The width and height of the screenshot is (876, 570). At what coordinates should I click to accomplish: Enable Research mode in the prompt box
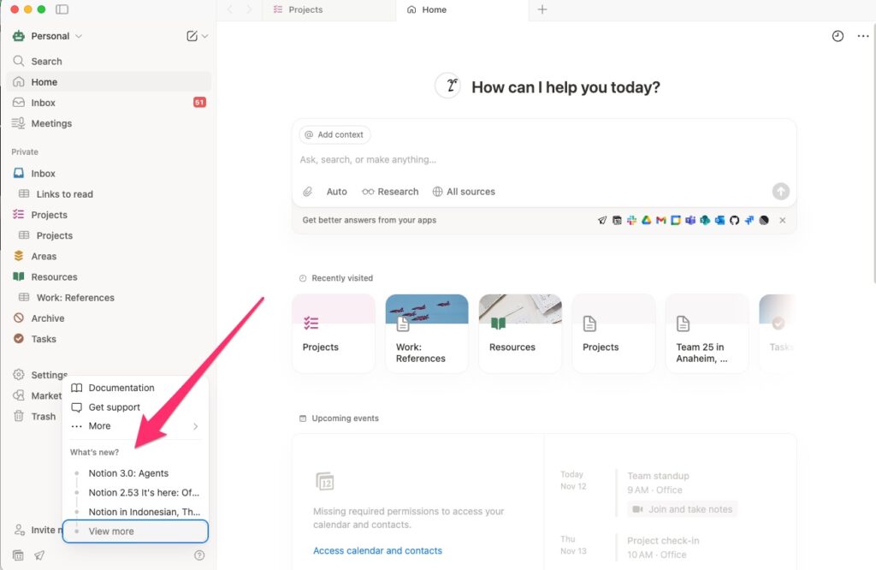[x=390, y=192]
